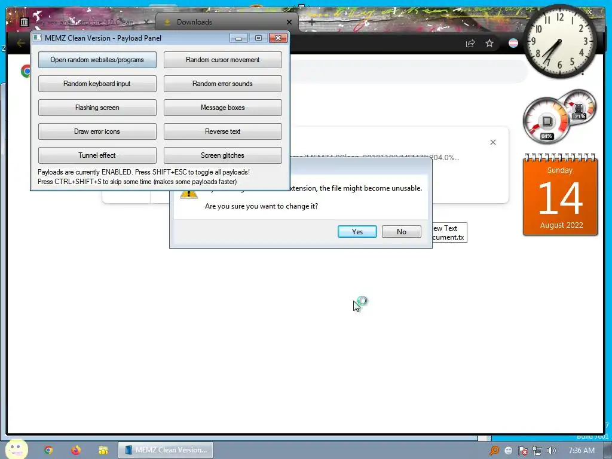
Task: Switch to the Downloads browser tab
Action: [227, 22]
